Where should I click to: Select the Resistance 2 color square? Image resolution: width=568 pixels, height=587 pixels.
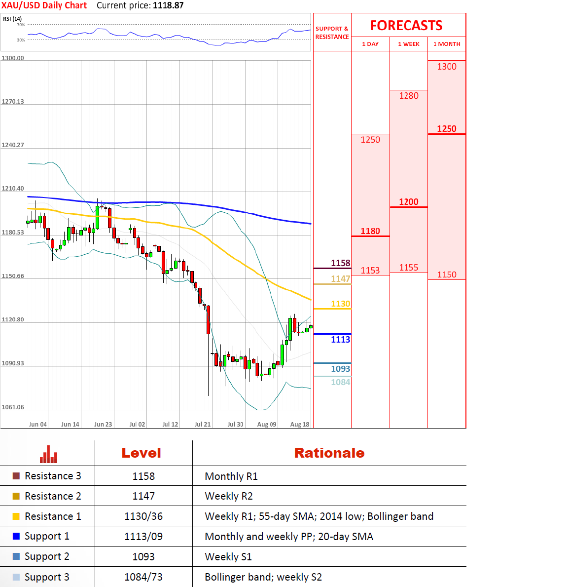click(16, 496)
